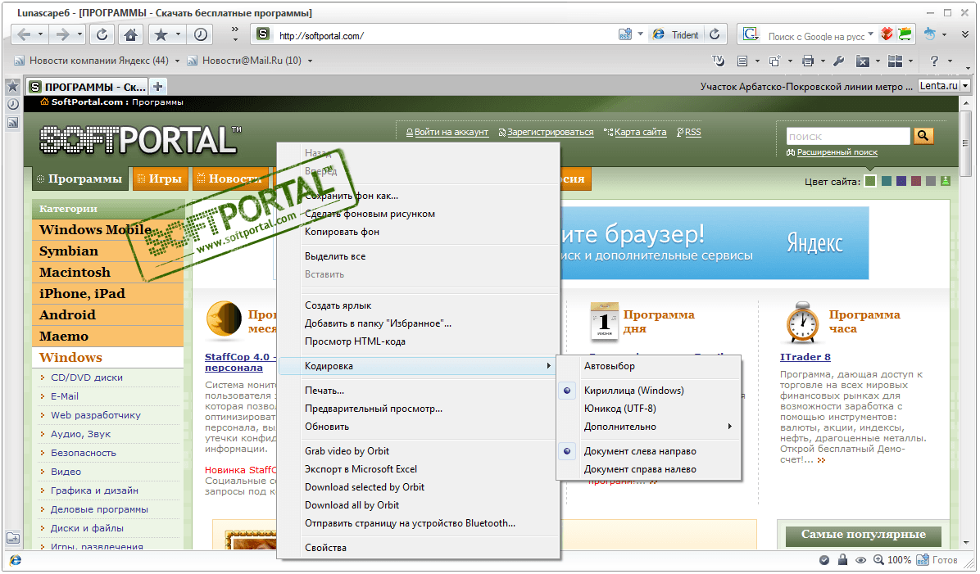980x574 pixels.
Task: Select green site color swatch
Action: (x=869, y=181)
